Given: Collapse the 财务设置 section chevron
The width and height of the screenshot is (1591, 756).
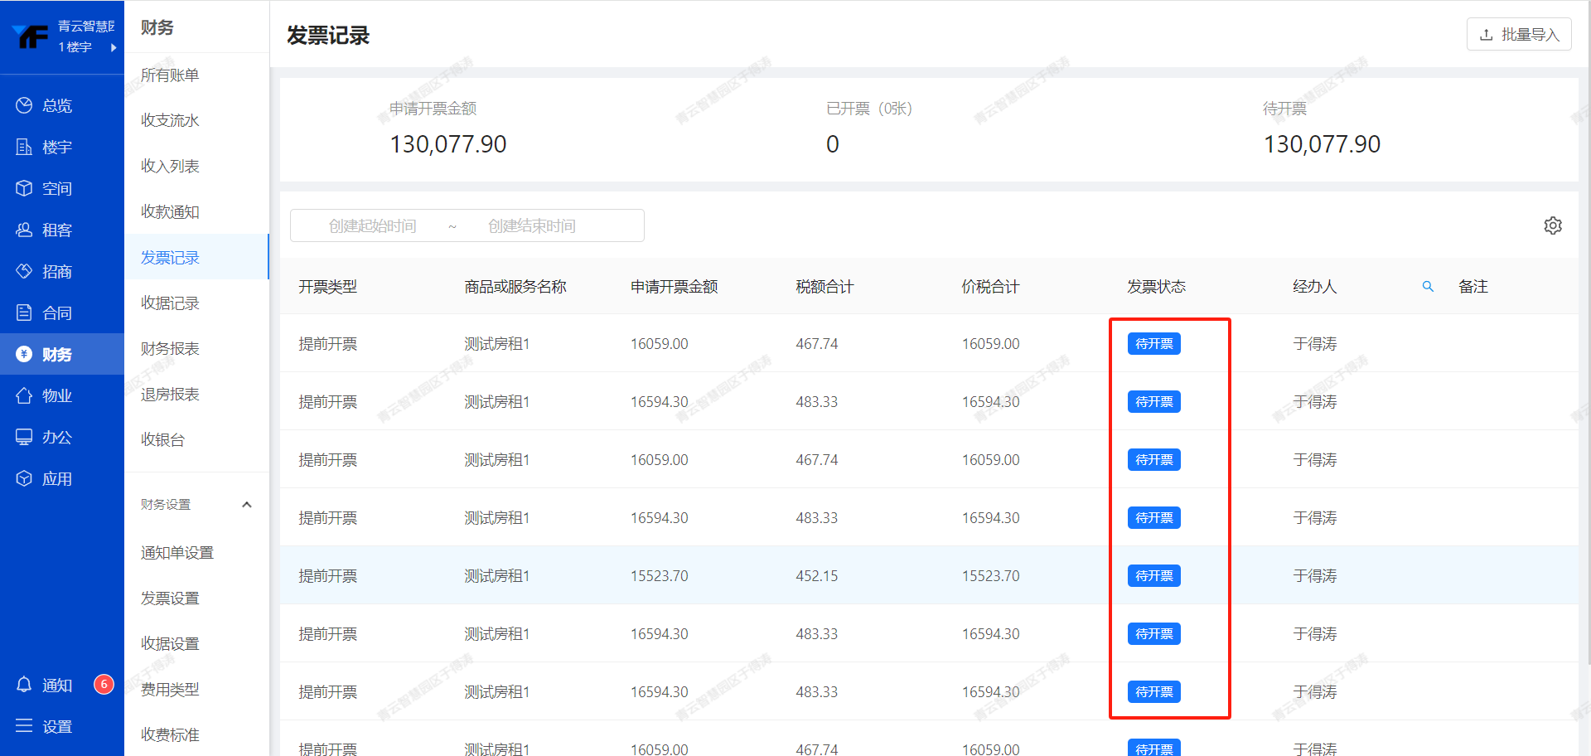Looking at the screenshot, I should click(x=246, y=505).
